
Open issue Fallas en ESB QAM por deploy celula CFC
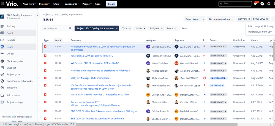click(x=92, y=56)
